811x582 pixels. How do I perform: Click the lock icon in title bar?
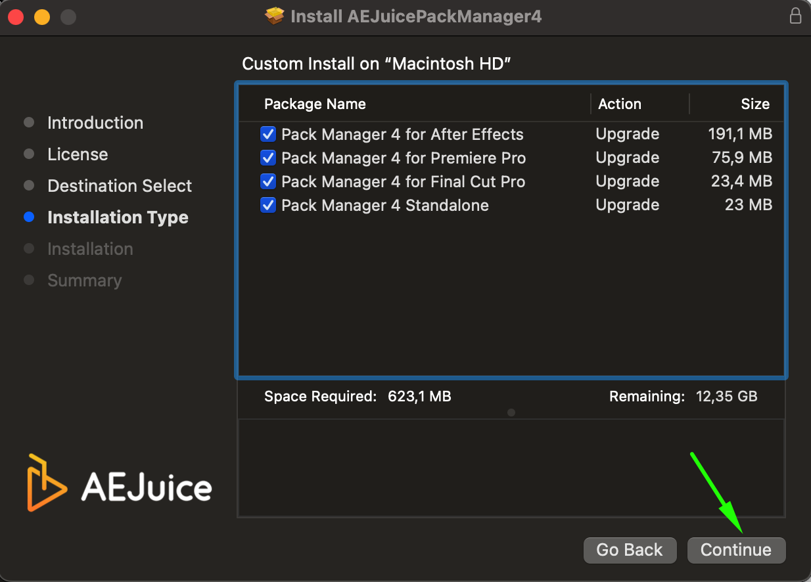click(x=795, y=16)
